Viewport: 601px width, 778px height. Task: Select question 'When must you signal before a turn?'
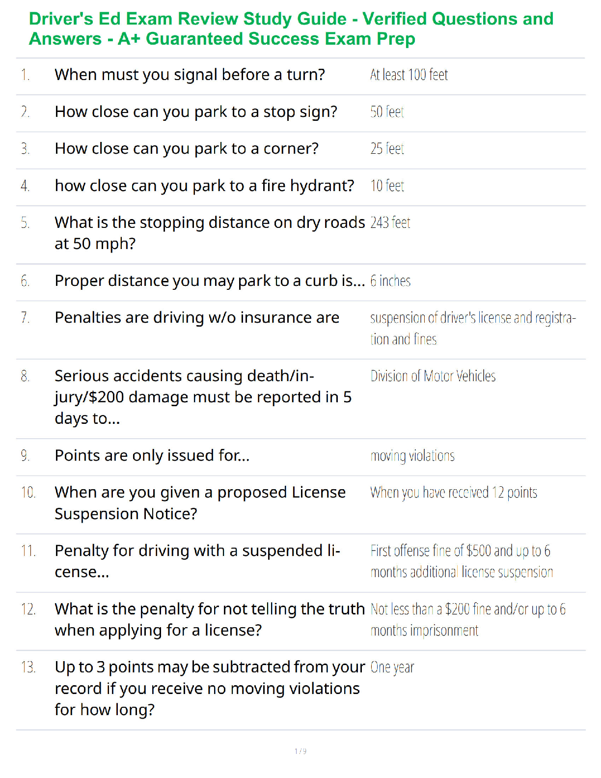point(190,75)
